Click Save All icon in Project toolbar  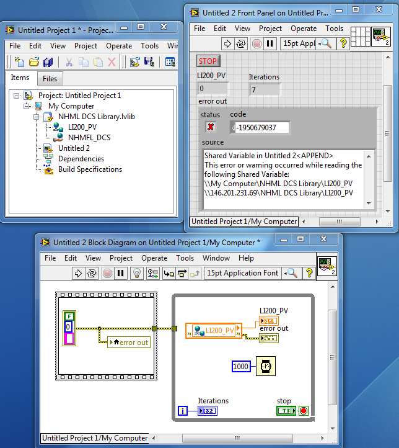[48, 62]
